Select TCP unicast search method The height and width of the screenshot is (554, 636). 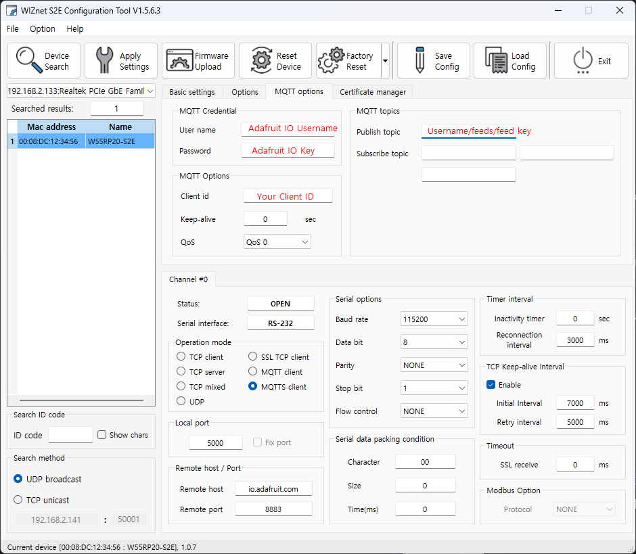pos(18,500)
